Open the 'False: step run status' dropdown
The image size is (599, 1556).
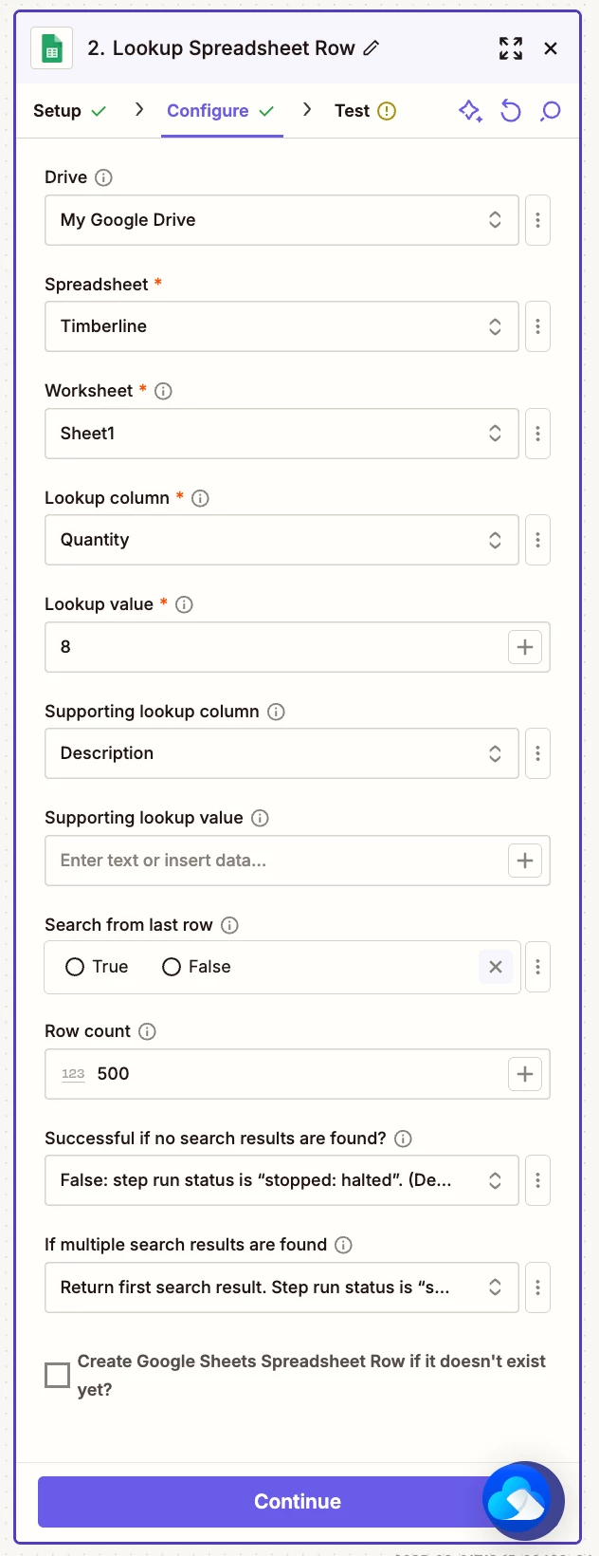(x=281, y=1180)
